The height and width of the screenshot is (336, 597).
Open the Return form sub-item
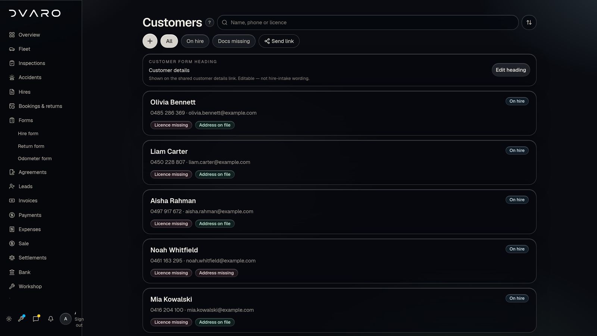[x=31, y=146]
